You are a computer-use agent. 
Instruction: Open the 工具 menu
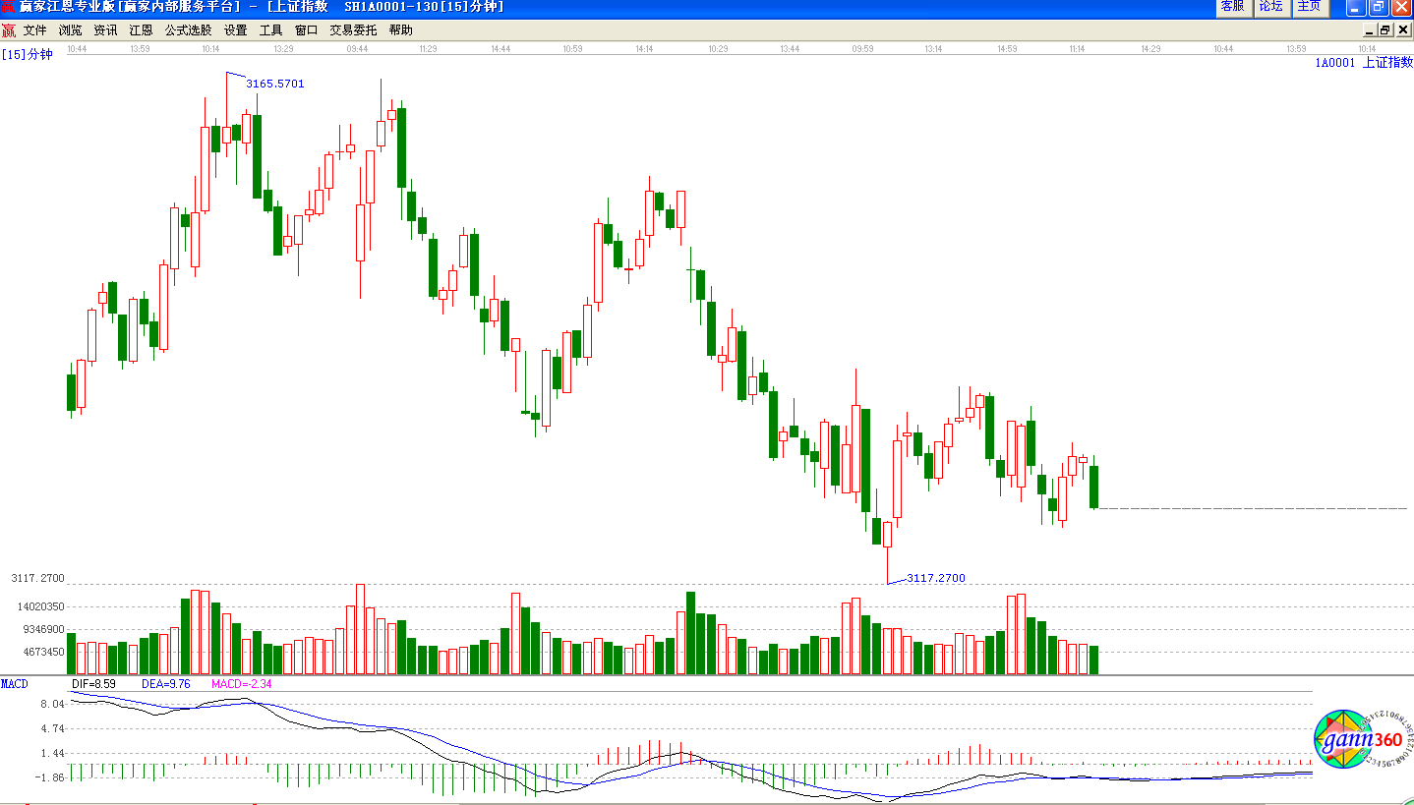[x=270, y=30]
